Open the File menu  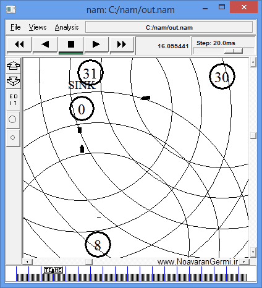tap(15, 27)
